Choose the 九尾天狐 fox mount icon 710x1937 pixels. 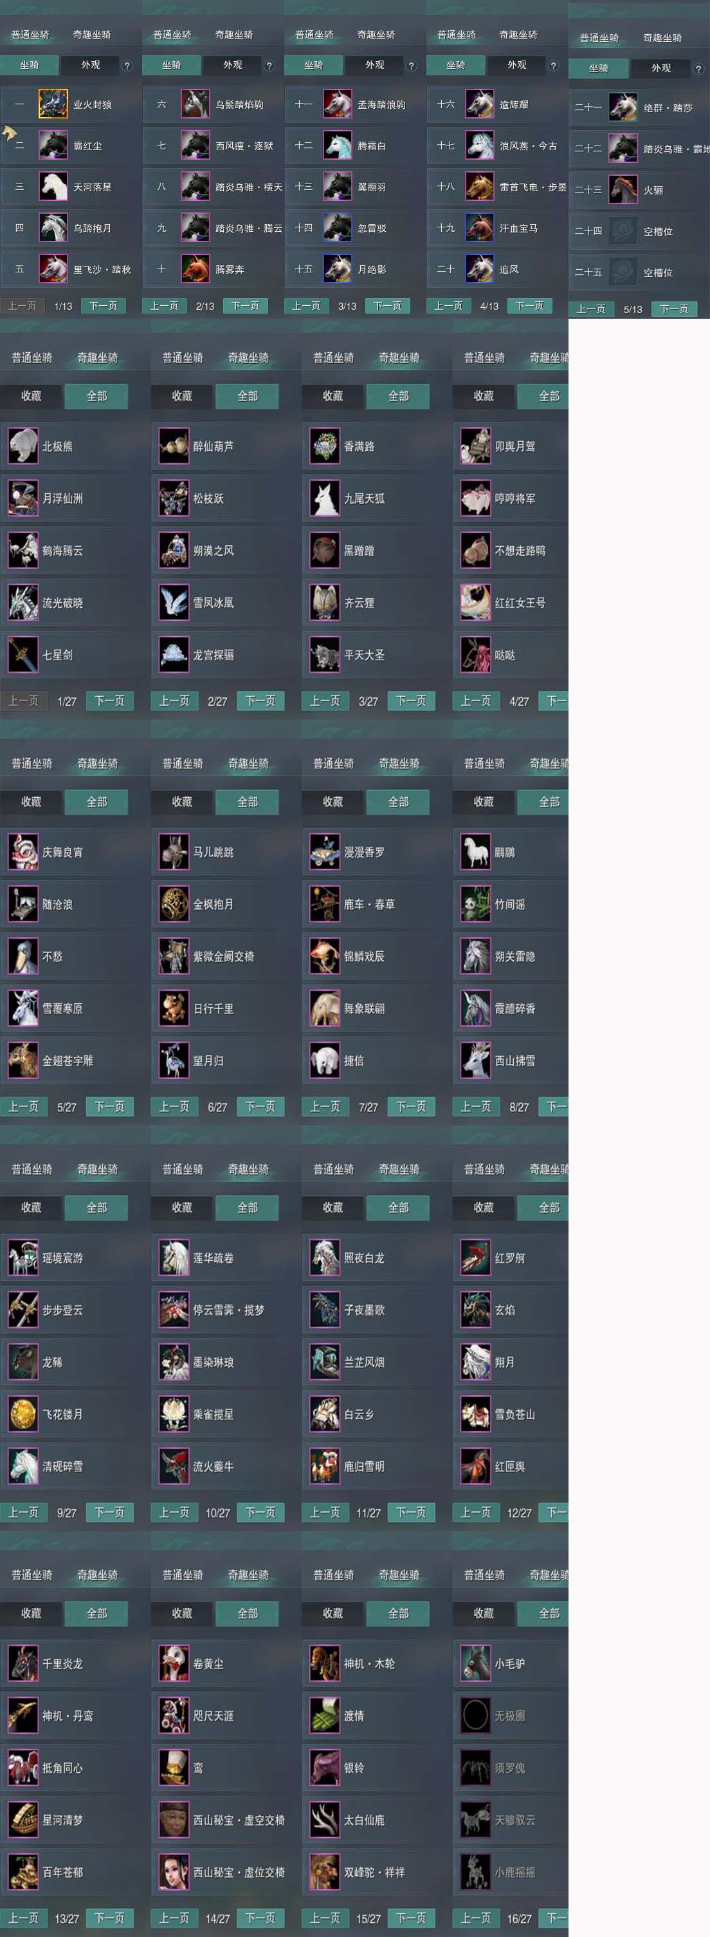pos(325,498)
